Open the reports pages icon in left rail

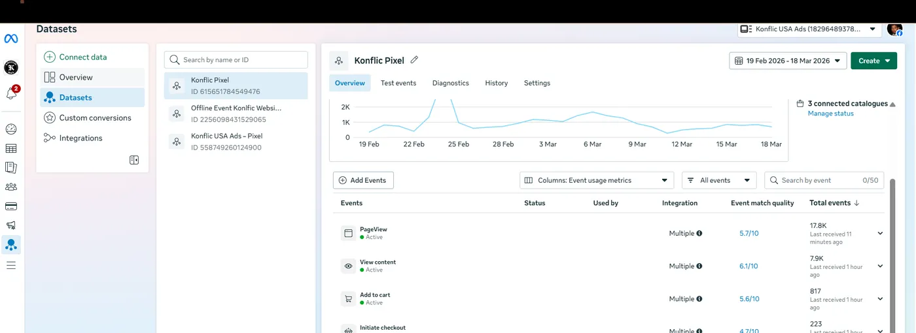coord(11,168)
